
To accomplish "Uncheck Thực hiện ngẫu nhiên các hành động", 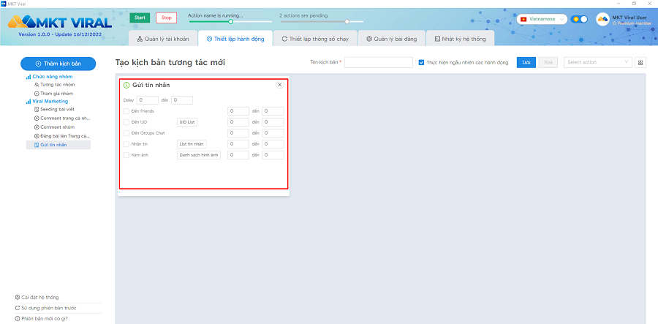I will tap(421, 63).
